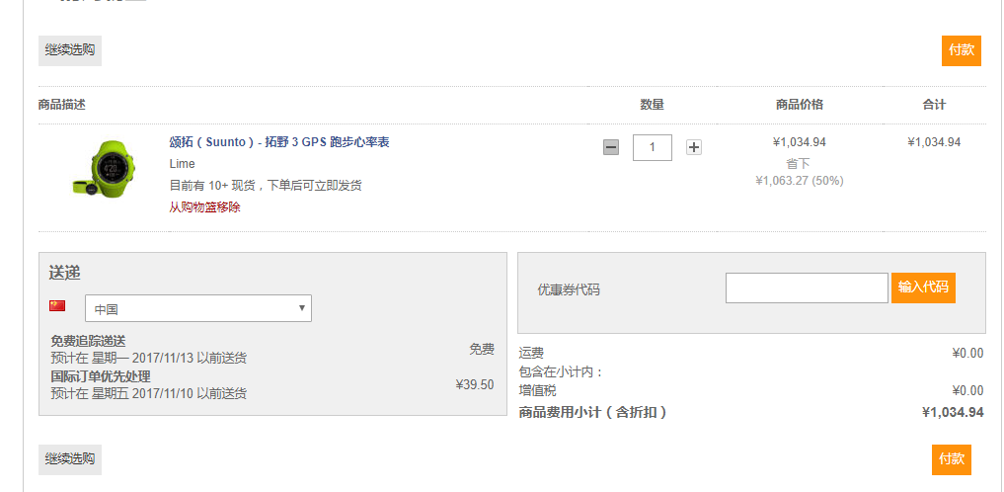Screen dimensions: 1004x492
Task: Increase quantity with the plus icon
Action: tap(693, 148)
